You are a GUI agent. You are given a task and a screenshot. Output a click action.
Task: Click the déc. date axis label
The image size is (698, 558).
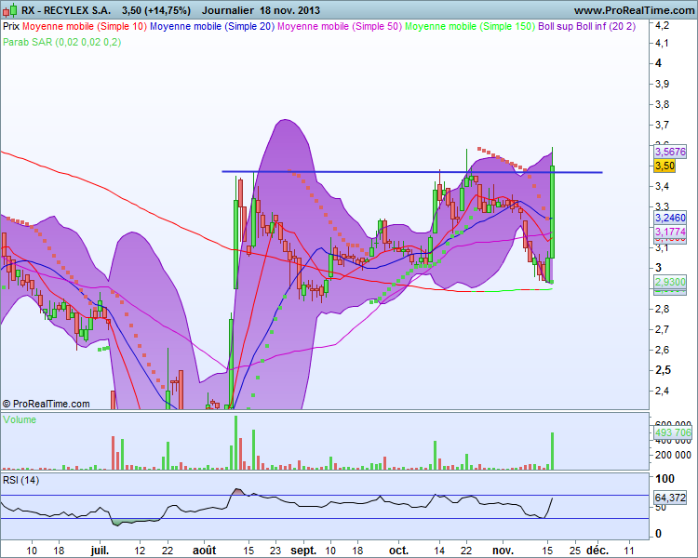[x=597, y=551]
